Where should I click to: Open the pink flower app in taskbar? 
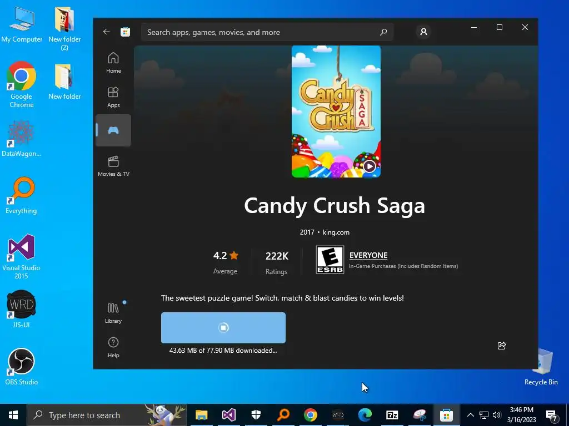coord(419,415)
